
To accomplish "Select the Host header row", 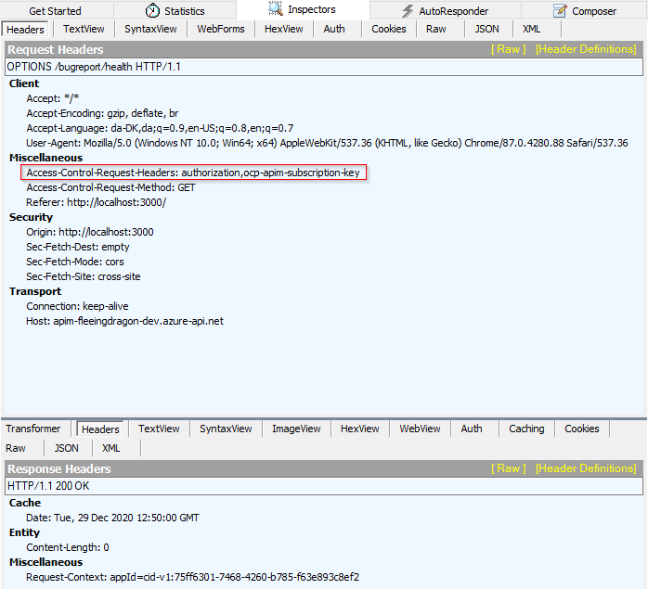I will [124, 321].
